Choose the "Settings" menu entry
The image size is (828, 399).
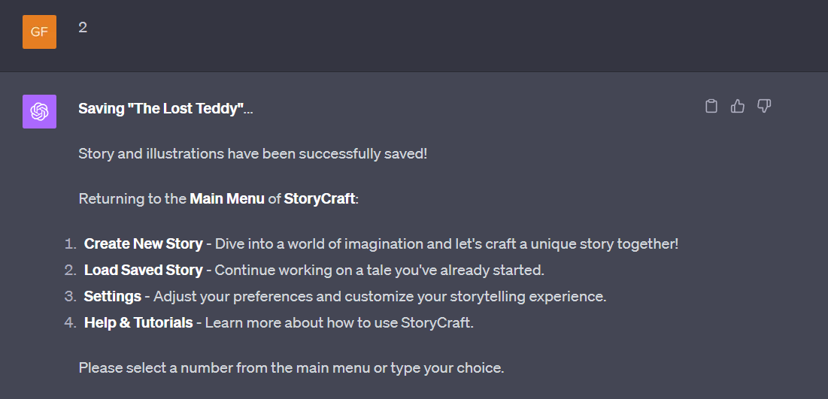click(x=113, y=296)
